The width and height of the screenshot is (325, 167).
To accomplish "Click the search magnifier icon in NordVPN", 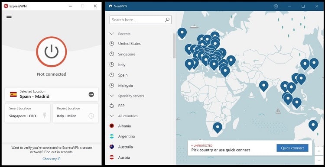I will [x=167, y=19].
